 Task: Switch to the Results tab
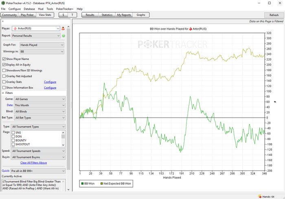click(x=90, y=15)
